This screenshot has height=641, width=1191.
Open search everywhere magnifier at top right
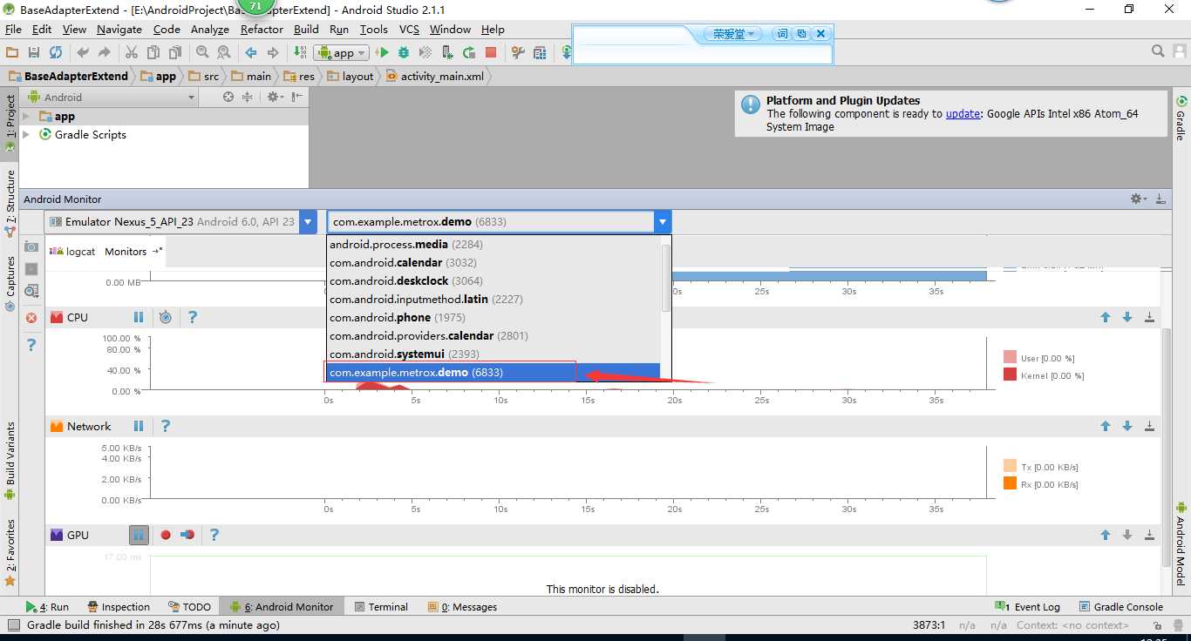tap(1158, 51)
